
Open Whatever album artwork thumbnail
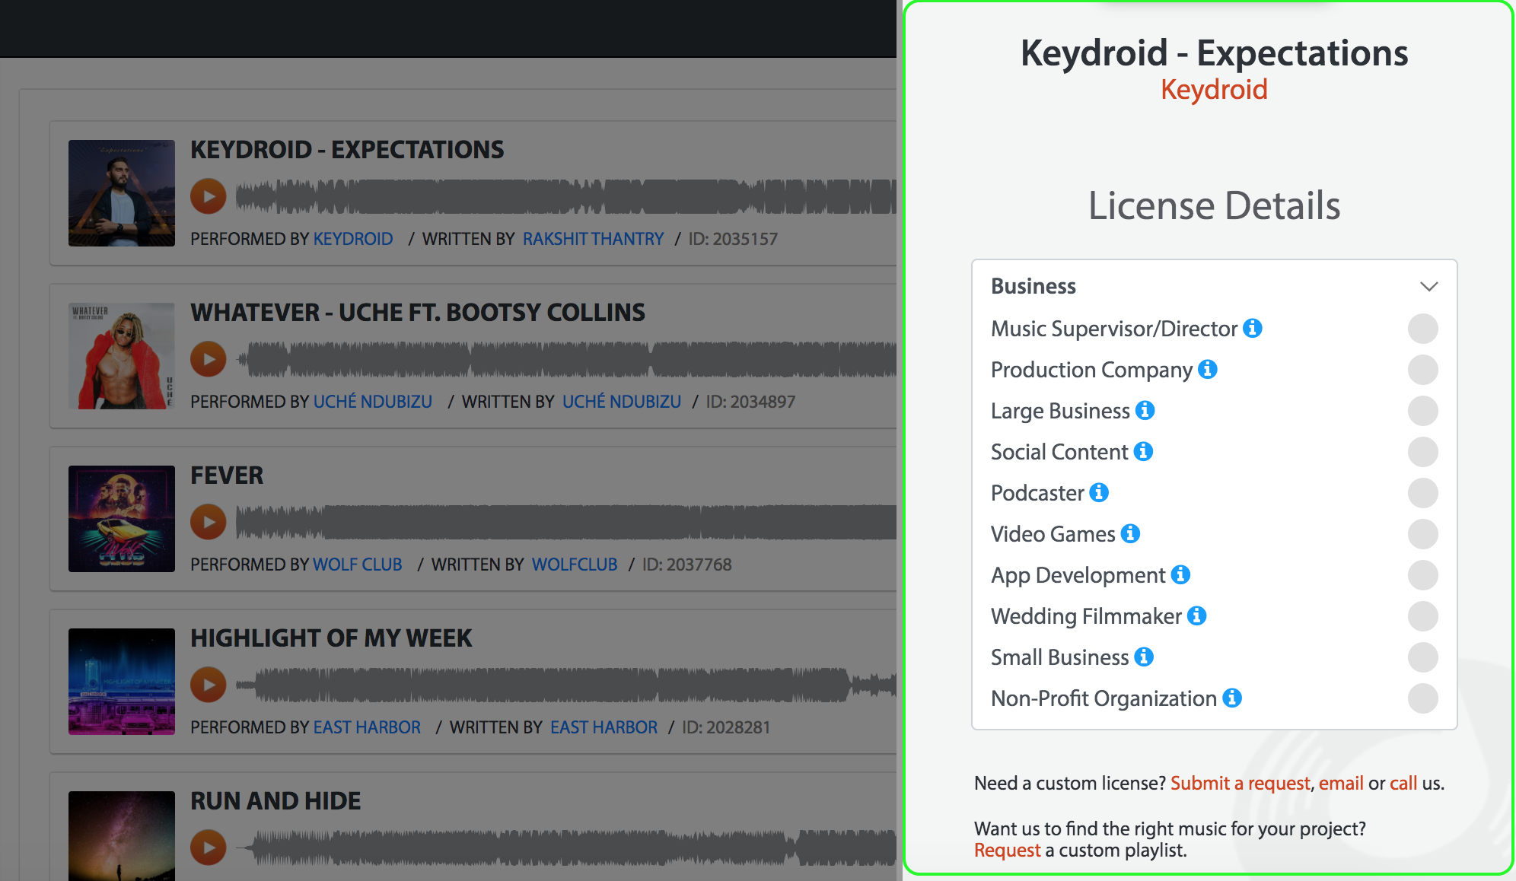pos(122,356)
